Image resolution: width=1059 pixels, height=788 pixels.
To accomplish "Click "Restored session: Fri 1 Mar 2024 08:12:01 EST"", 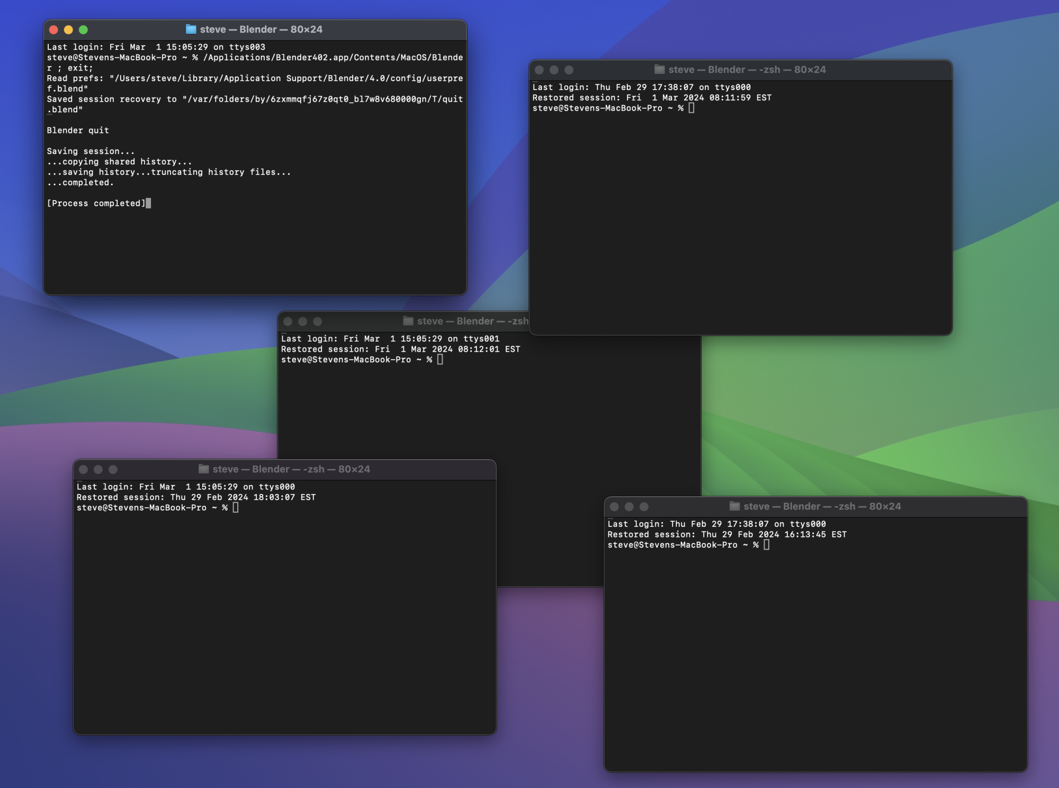I will [x=400, y=349].
